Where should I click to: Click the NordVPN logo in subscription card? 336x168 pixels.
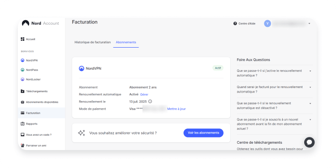pyautogui.click(x=82, y=69)
